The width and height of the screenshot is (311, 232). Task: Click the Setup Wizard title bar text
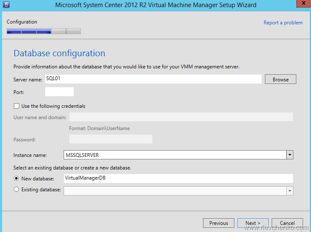click(x=156, y=5)
